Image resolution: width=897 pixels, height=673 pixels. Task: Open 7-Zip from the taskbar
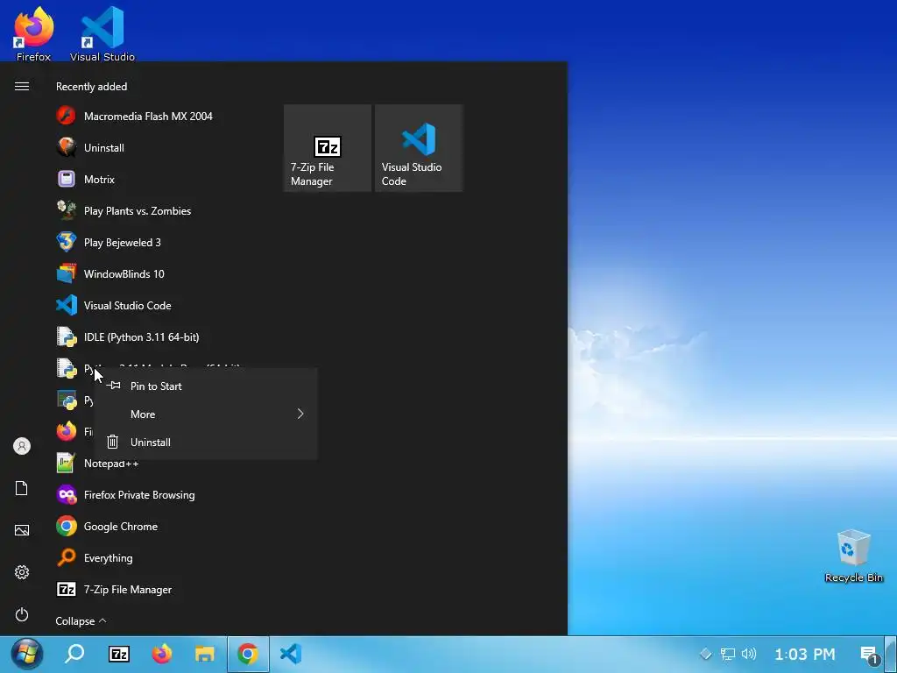click(x=119, y=654)
